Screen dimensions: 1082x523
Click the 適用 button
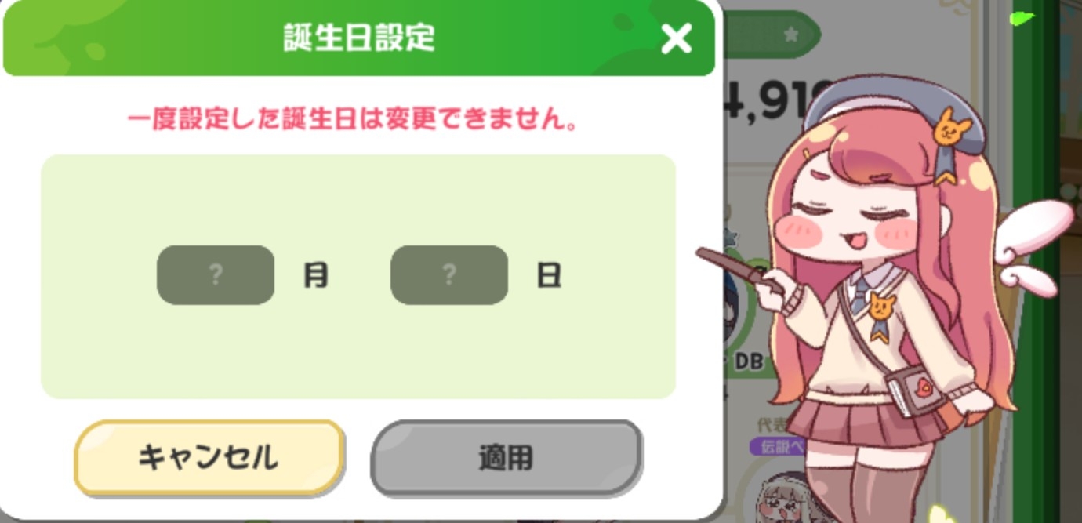pyautogui.click(x=506, y=458)
